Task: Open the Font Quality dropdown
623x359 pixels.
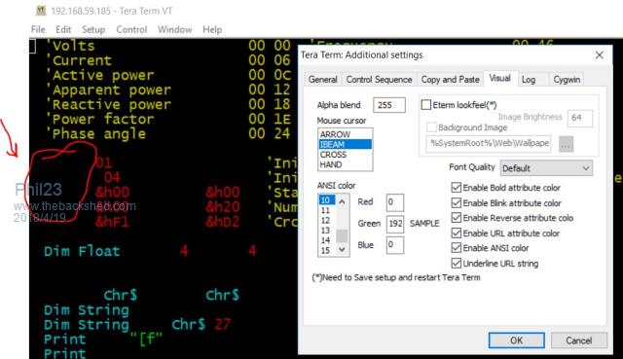Action: [546, 168]
